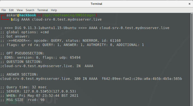Click the WHEN: Fri May 07 line
Viewport: 193px width, 106px height.
[39, 96]
